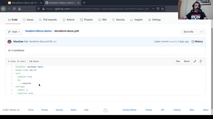Image resolution: width=213 pixels, height=119 pixels.
Task: Open a new browser tab with plus icon
Action: 84,3
